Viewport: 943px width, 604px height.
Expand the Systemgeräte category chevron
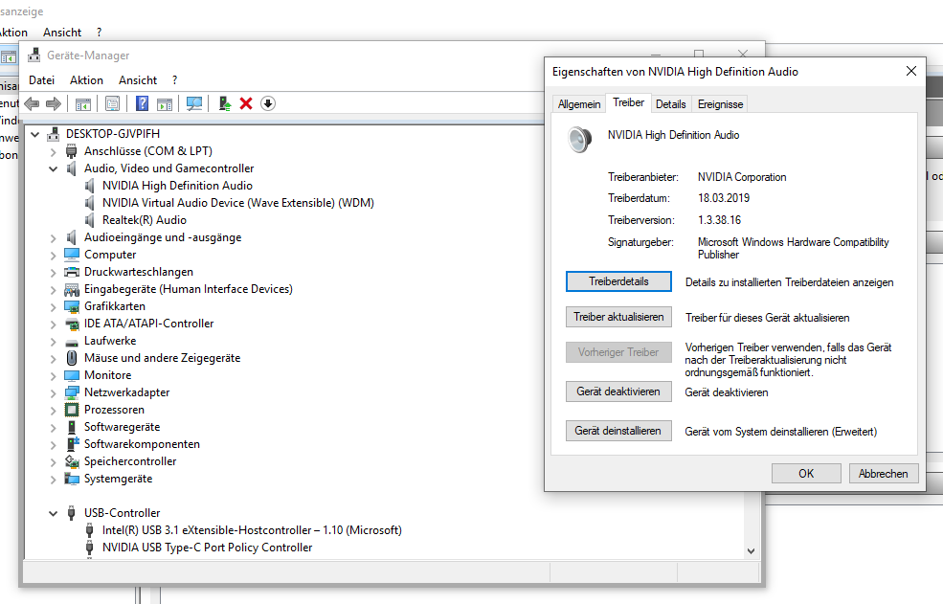click(x=53, y=480)
